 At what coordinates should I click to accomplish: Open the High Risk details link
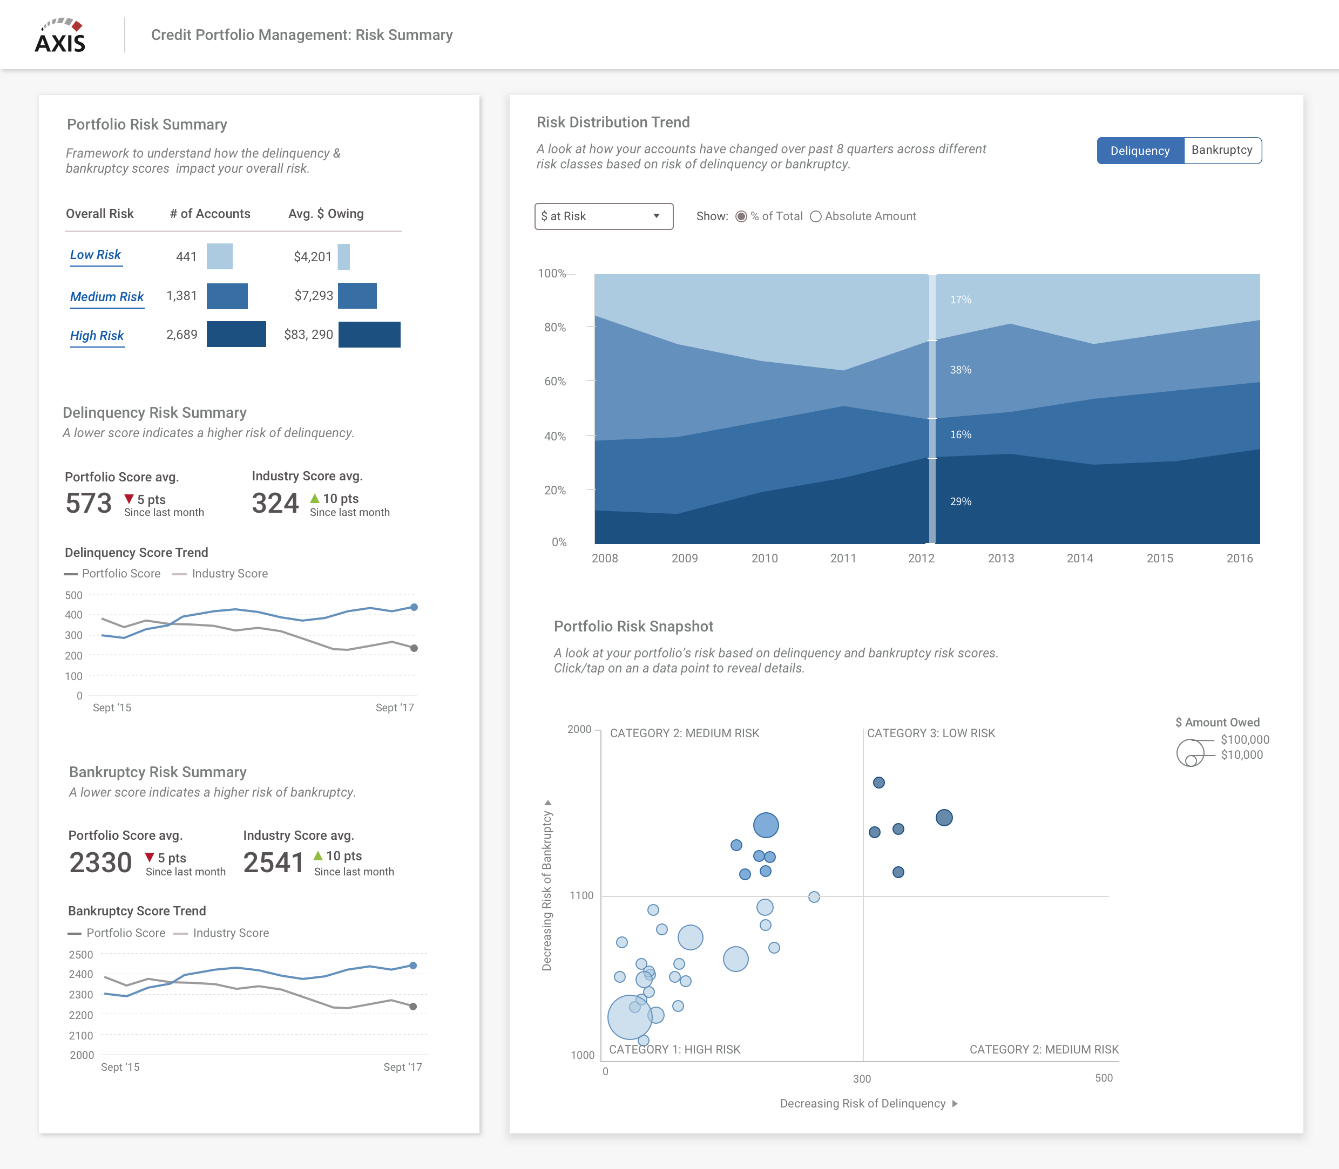tap(97, 335)
